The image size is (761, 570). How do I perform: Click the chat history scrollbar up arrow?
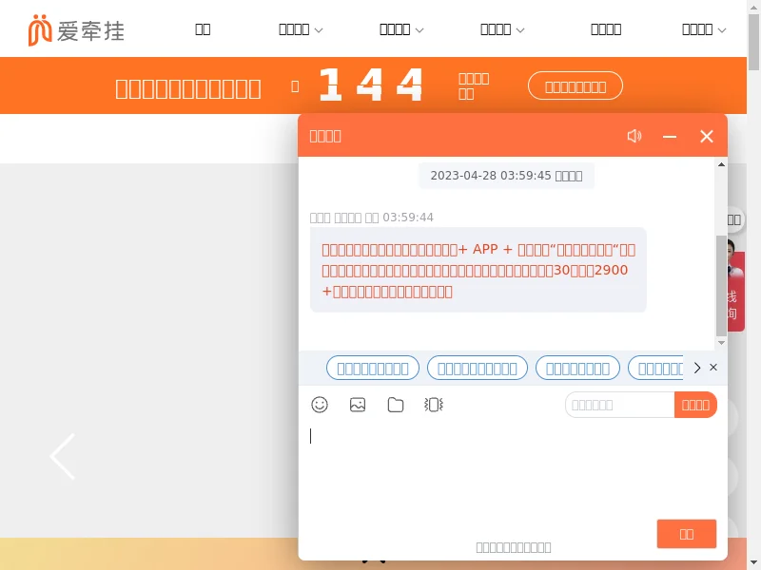click(x=721, y=164)
